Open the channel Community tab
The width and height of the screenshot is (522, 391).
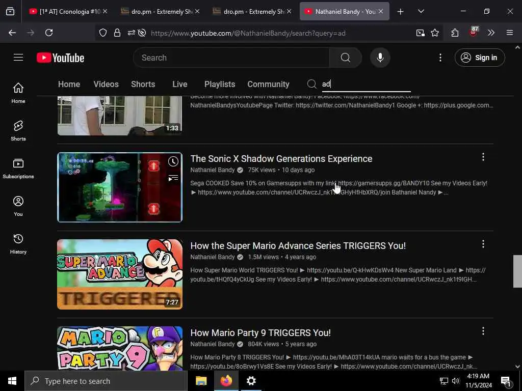(268, 84)
